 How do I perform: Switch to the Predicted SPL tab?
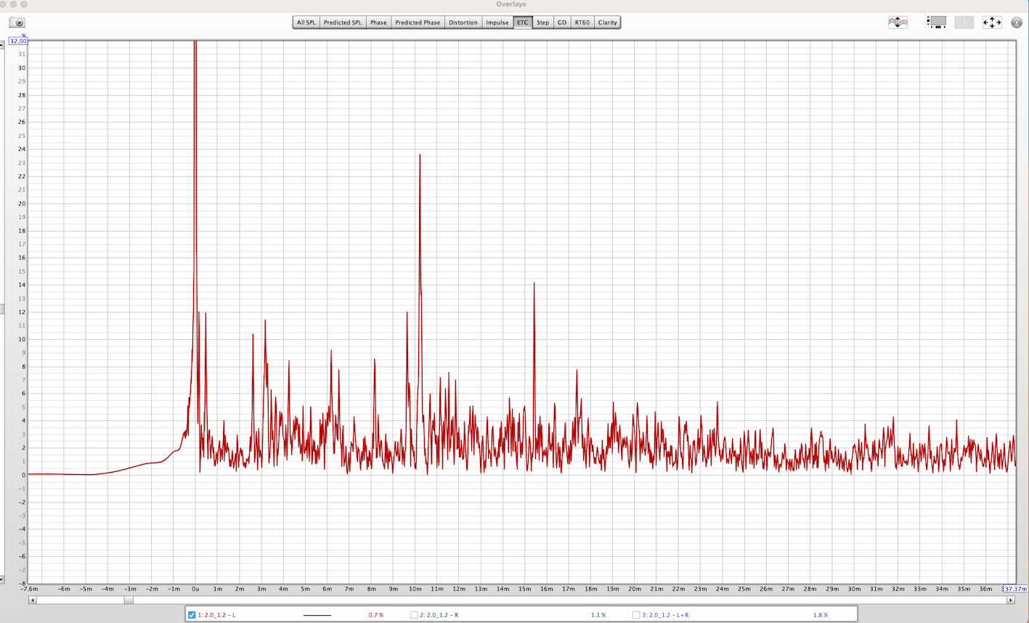point(343,23)
